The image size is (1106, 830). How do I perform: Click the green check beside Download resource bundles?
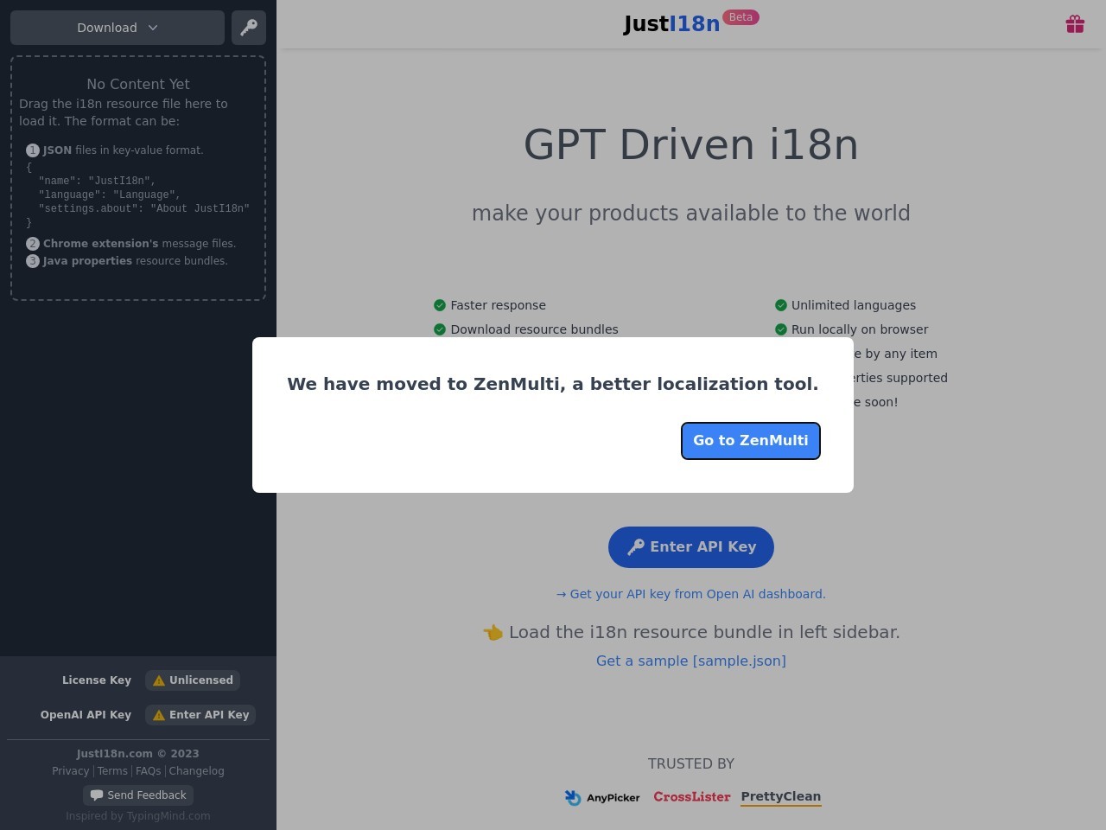[x=440, y=329]
